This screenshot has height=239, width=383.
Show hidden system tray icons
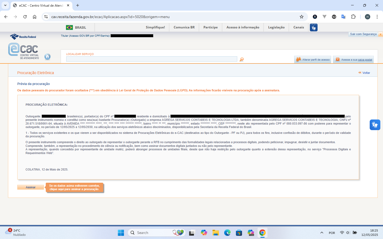322,233
